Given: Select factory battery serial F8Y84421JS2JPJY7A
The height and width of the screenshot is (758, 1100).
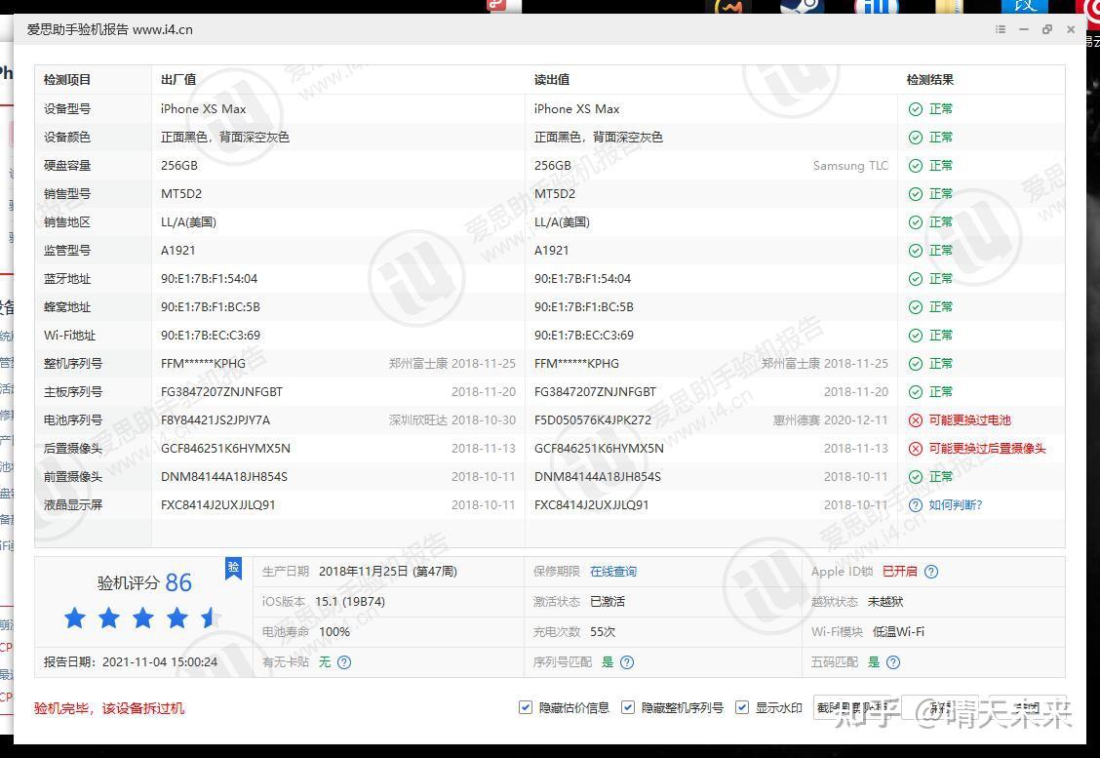Looking at the screenshot, I should [x=216, y=420].
